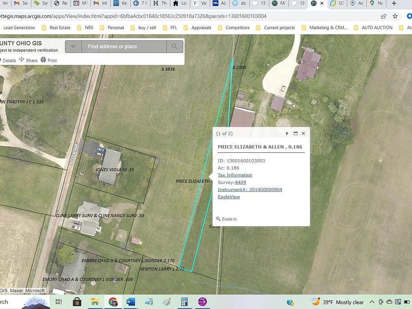Image resolution: width=412 pixels, height=309 pixels.
Task: Open the Appraisals bookmarks folder
Action: 197,27
